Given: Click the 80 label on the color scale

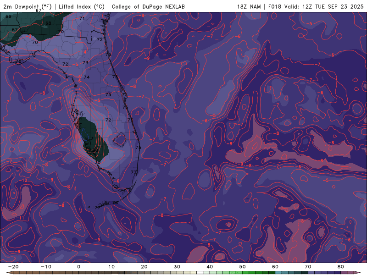Looking at the screenshot, I should coord(341,267).
